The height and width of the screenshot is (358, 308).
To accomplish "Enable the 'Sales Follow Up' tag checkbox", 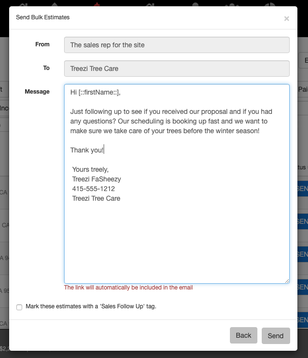I will point(19,307).
